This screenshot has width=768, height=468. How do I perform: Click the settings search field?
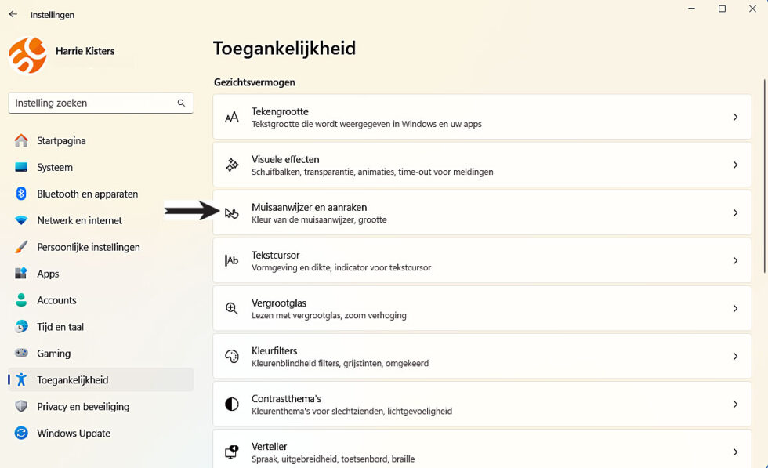(x=100, y=103)
